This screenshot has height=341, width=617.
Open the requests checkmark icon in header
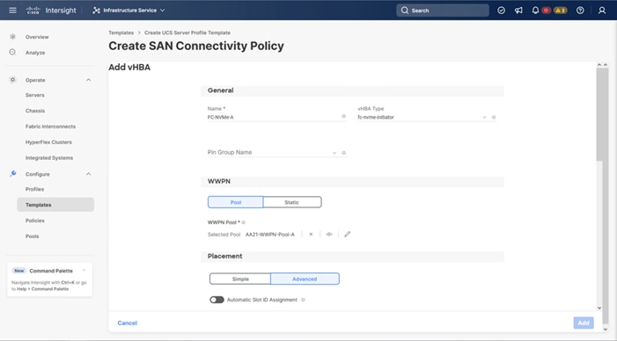pos(502,11)
